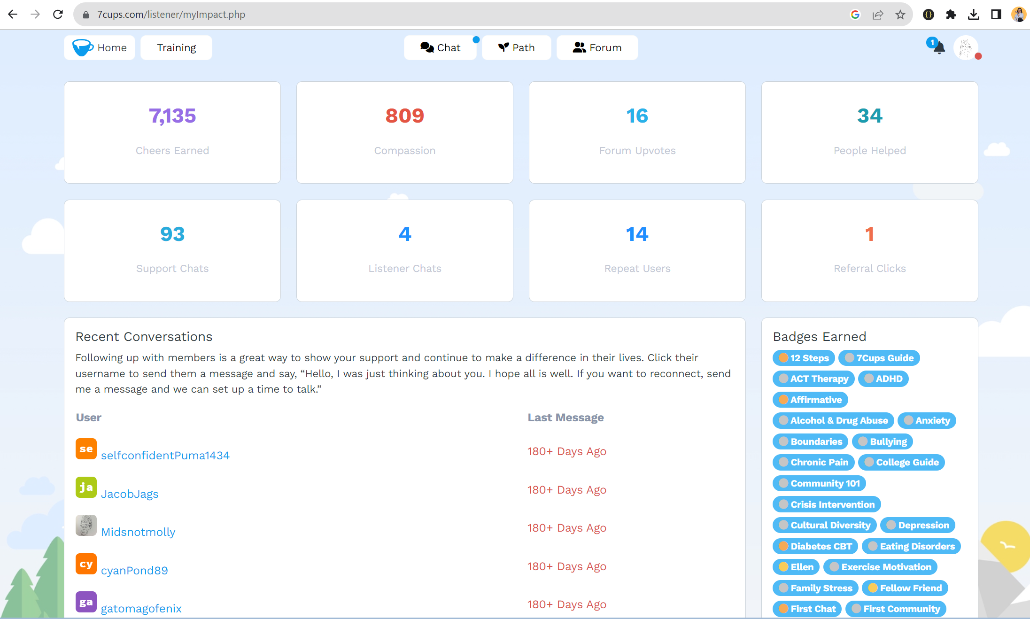This screenshot has width=1030, height=619.
Task: Open selfconfidentPuma1434 user link
Action: tap(165, 455)
